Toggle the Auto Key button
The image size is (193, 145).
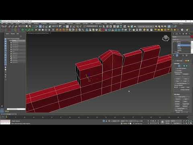click(x=168, y=121)
